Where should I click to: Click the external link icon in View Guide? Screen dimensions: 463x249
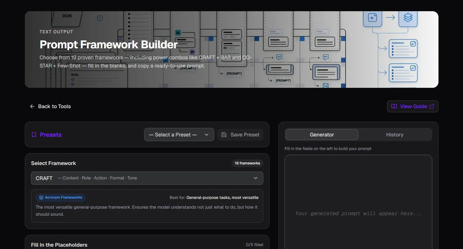(x=432, y=106)
